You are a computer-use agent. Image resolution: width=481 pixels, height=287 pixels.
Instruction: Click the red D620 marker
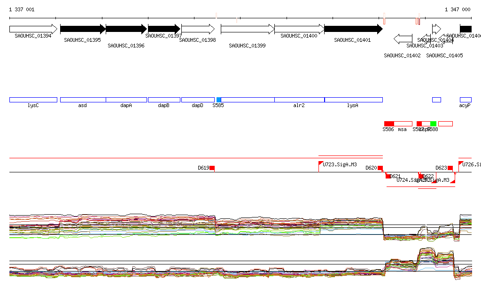click(x=380, y=168)
